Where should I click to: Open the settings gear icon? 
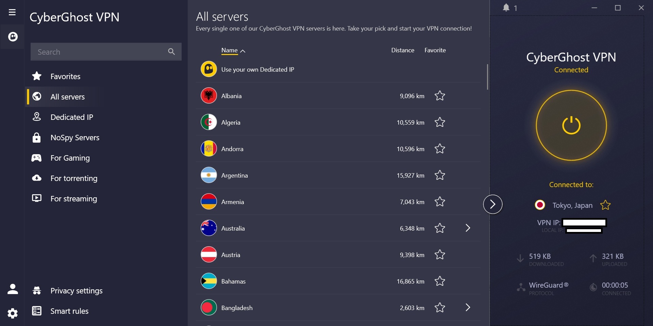point(13,313)
